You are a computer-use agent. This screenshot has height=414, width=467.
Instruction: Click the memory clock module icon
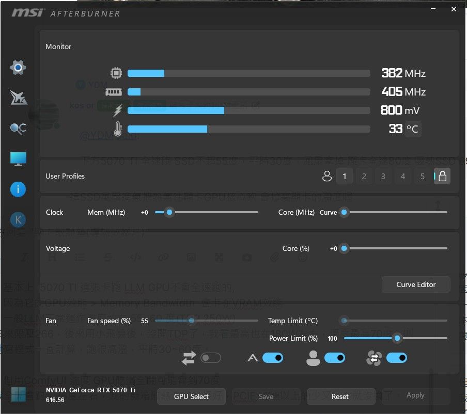114,92
